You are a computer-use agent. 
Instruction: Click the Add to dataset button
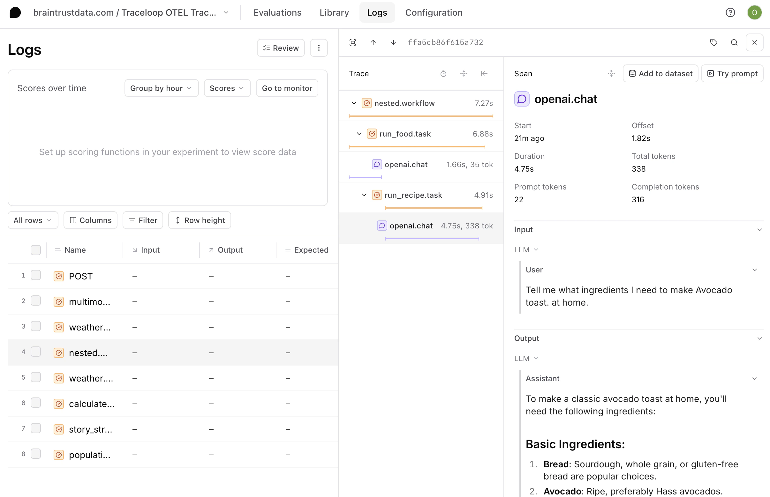pyautogui.click(x=660, y=74)
